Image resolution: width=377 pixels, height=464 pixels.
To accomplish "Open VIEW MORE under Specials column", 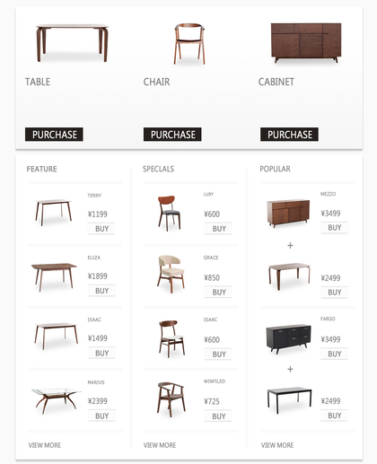I will (x=160, y=445).
